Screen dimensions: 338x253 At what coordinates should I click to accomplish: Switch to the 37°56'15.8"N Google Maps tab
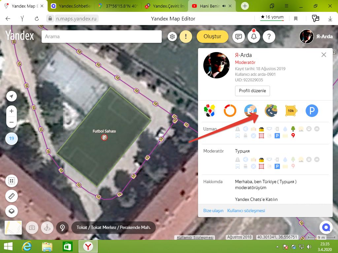(x=118, y=6)
